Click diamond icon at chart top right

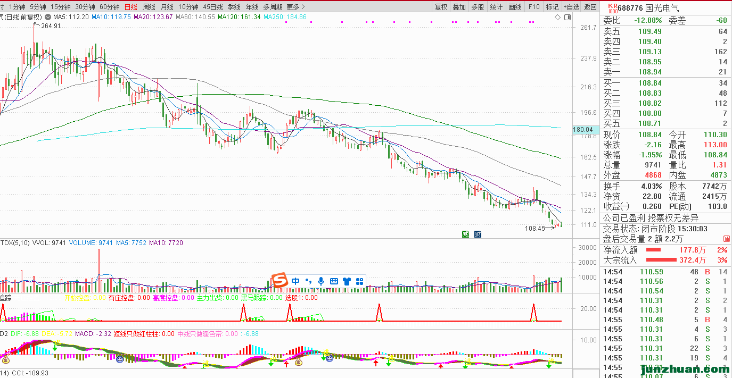[557, 17]
